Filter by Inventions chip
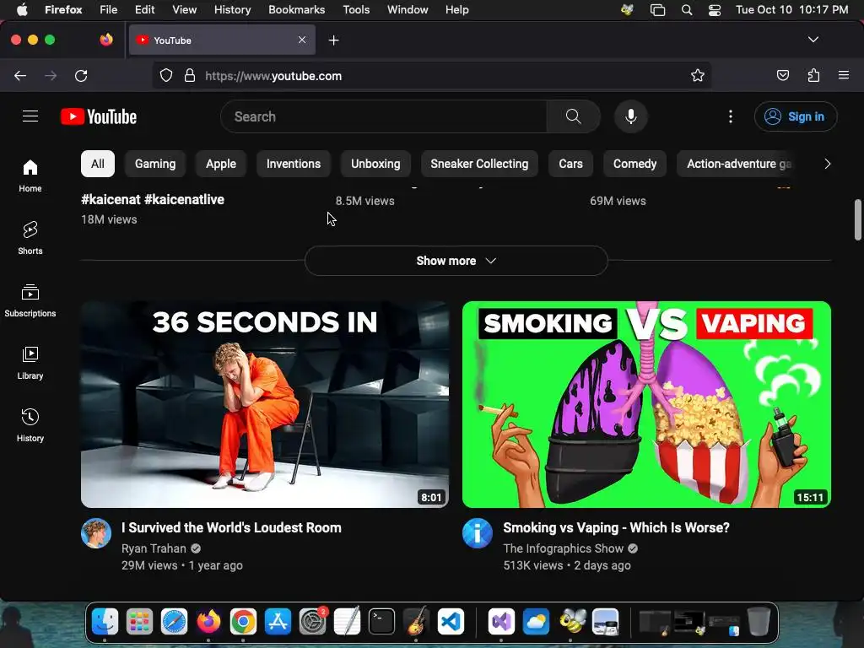The image size is (864, 648). coord(294,164)
